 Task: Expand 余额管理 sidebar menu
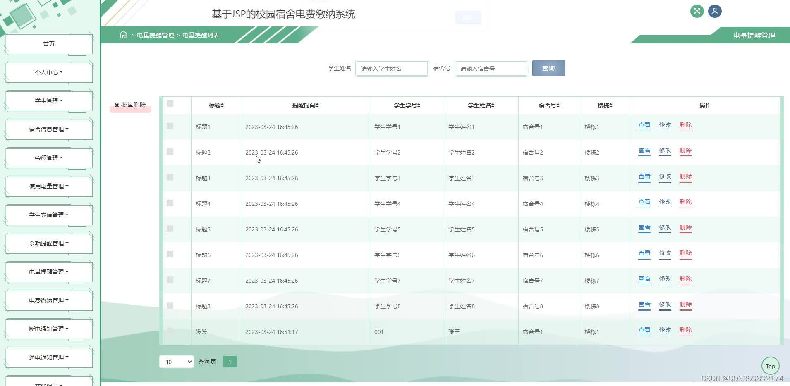click(49, 158)
